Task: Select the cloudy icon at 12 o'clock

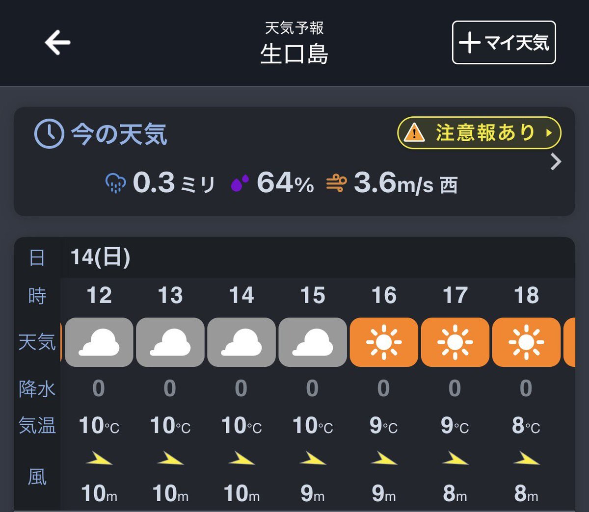Action: tap(99, 342)
